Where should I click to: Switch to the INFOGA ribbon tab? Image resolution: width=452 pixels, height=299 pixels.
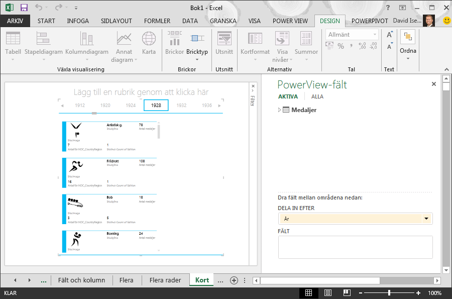[78, 21]
